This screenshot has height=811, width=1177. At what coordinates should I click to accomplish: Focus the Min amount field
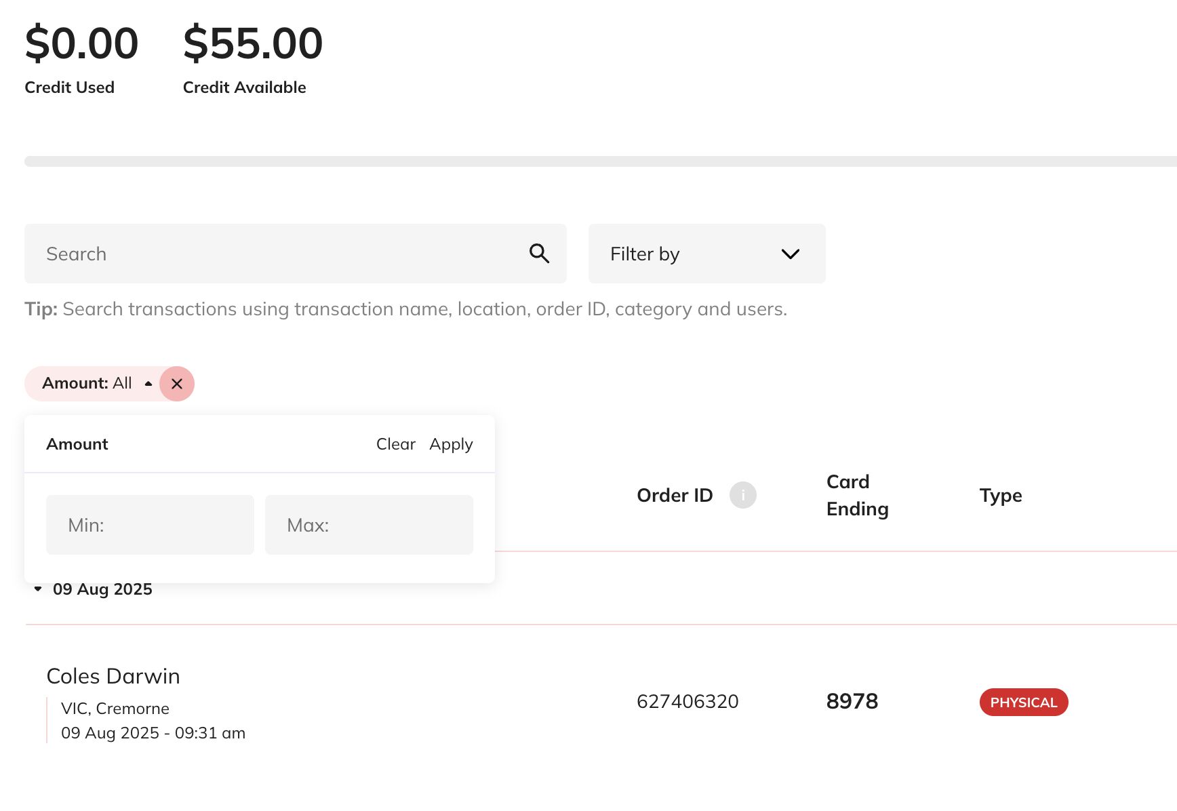click(x=150, y=525)
